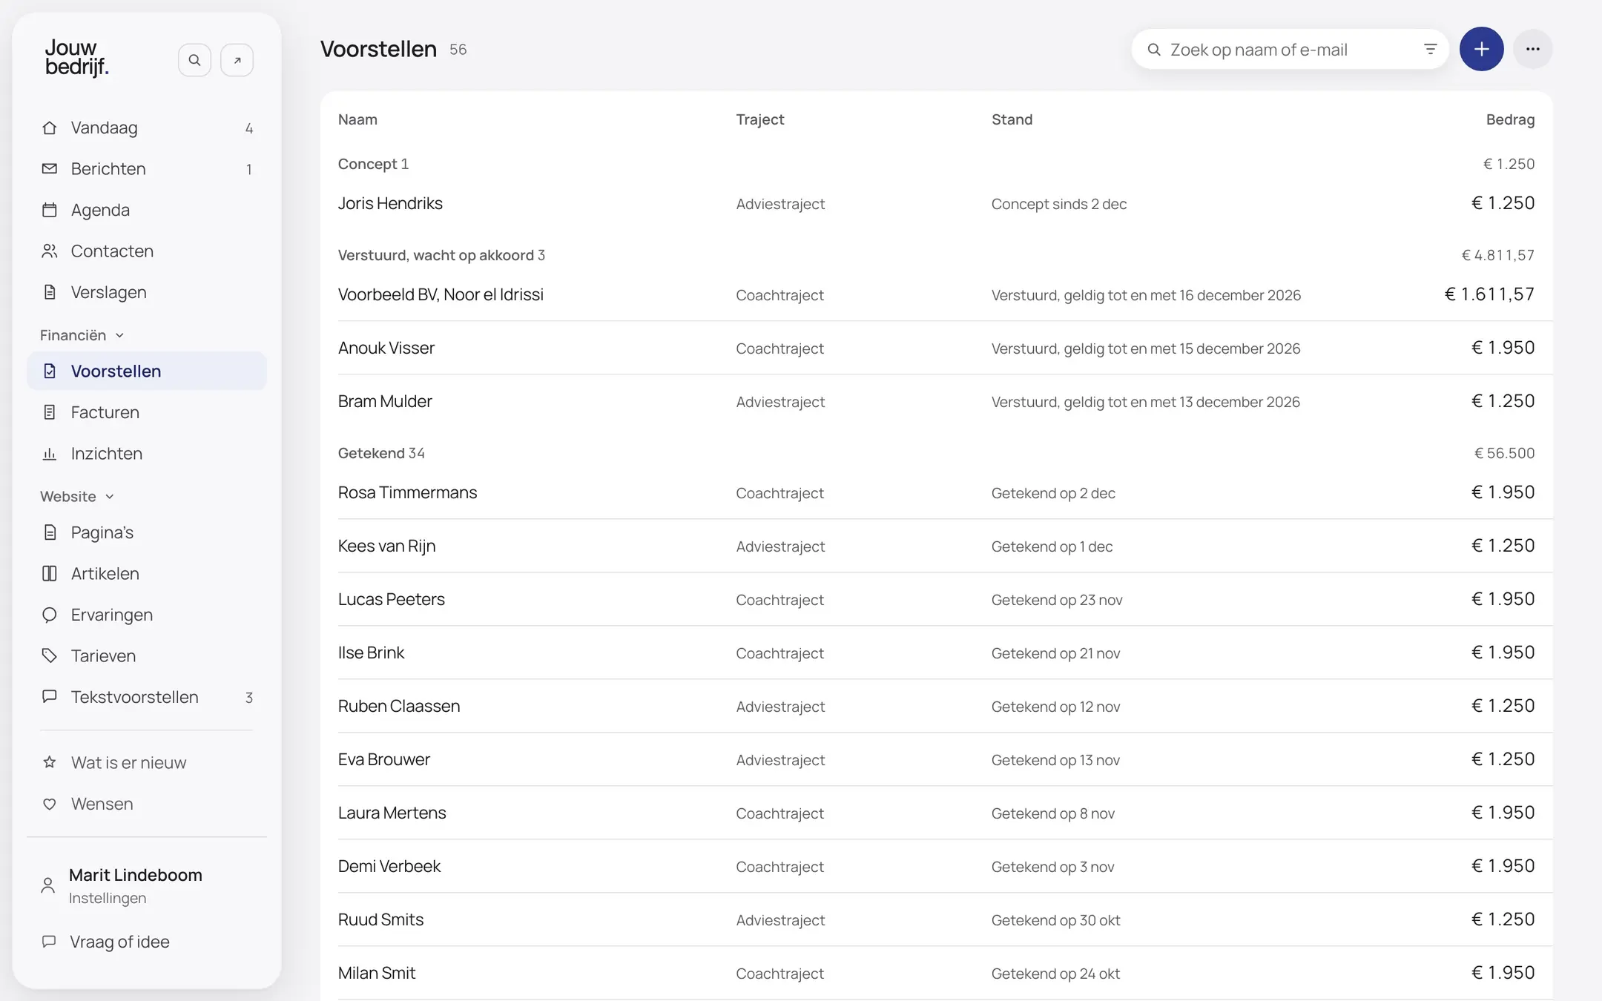Image resolution: width=1602 pixels, height=1001 pixels.
Task: Go to Pagina's in the sidebar
Action: coord(147,532)
